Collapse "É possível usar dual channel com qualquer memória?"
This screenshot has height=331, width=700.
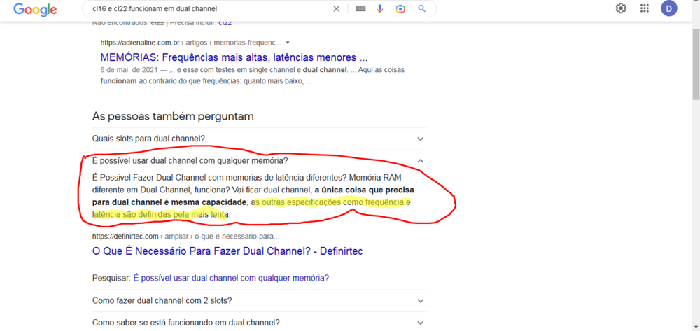tap(420, 161)
